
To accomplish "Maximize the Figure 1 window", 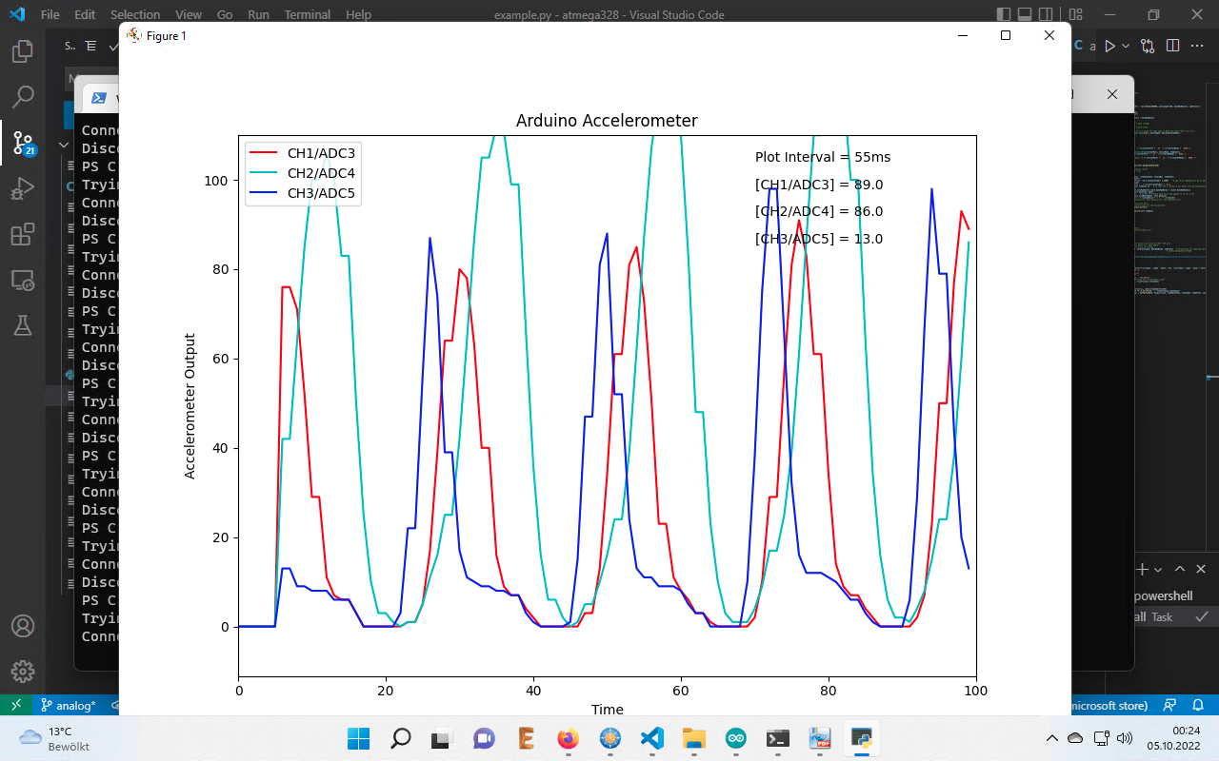I will (x=1006, y=35).
